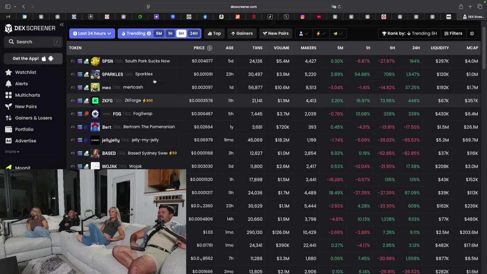Click the Android icon in Get the App

tap(51, 59)
